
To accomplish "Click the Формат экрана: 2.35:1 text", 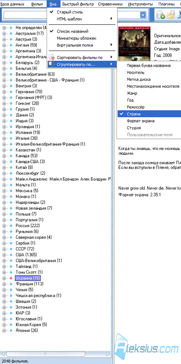I will click(x=139, y=195).
